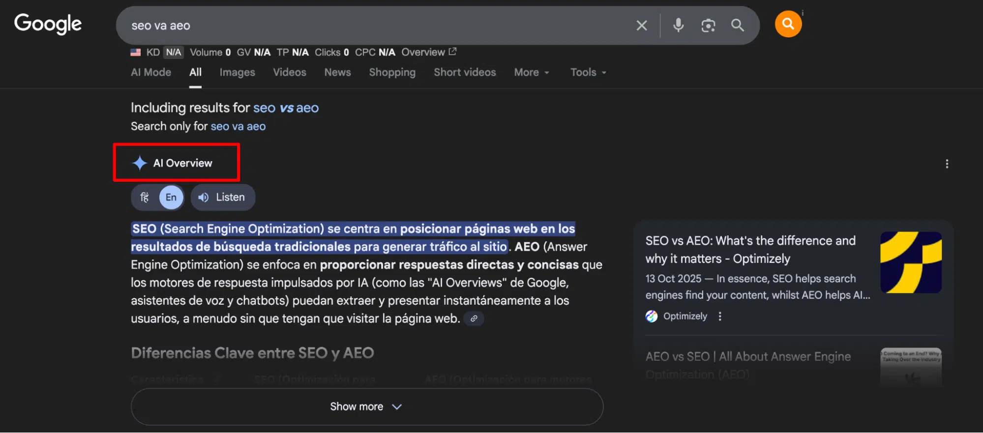Switch the AI Overview language to Hindi
Image resolution: width=983 pixels, height=433 pixels.
[145, 198]
